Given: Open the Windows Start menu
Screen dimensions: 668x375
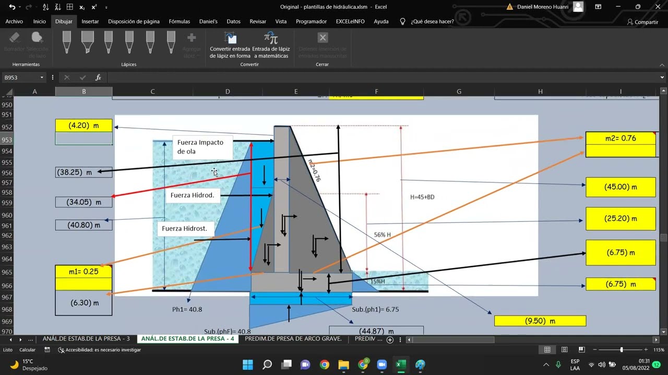Looking at the screenshot, I should 248,364.
